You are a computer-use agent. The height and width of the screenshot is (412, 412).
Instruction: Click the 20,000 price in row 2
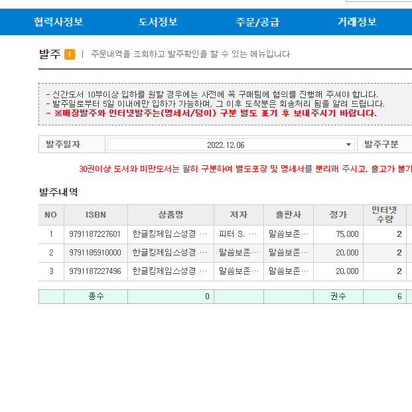[x=338, y=253]
